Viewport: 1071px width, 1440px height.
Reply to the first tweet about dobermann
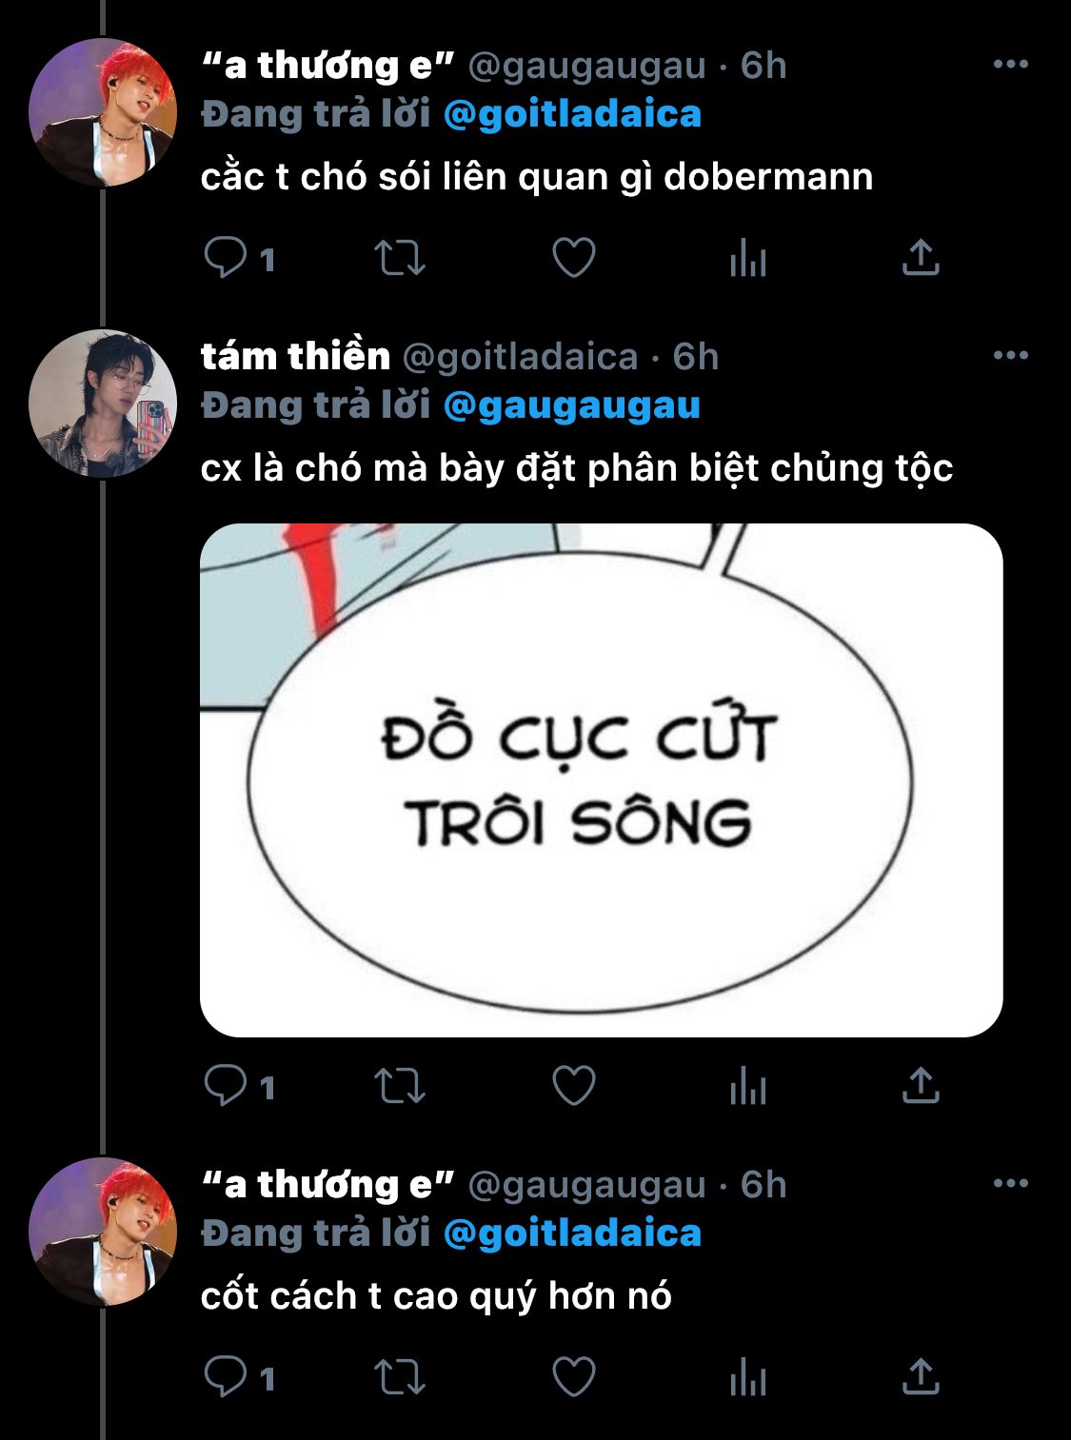coord(227,257)
